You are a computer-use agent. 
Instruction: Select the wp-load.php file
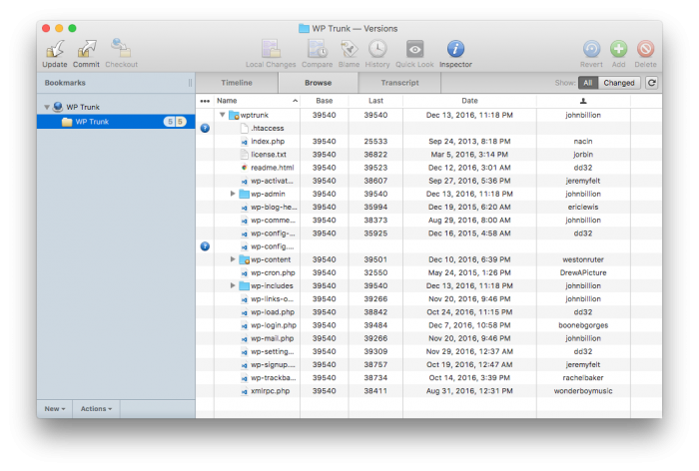(273, 312)
